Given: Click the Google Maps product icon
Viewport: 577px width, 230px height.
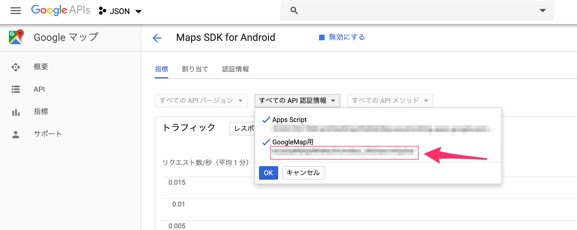Looking at the screenshot, I should click(16, 37).
